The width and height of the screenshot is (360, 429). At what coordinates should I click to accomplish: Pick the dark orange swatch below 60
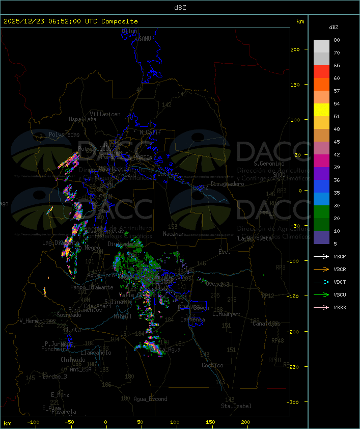(321, 84)
